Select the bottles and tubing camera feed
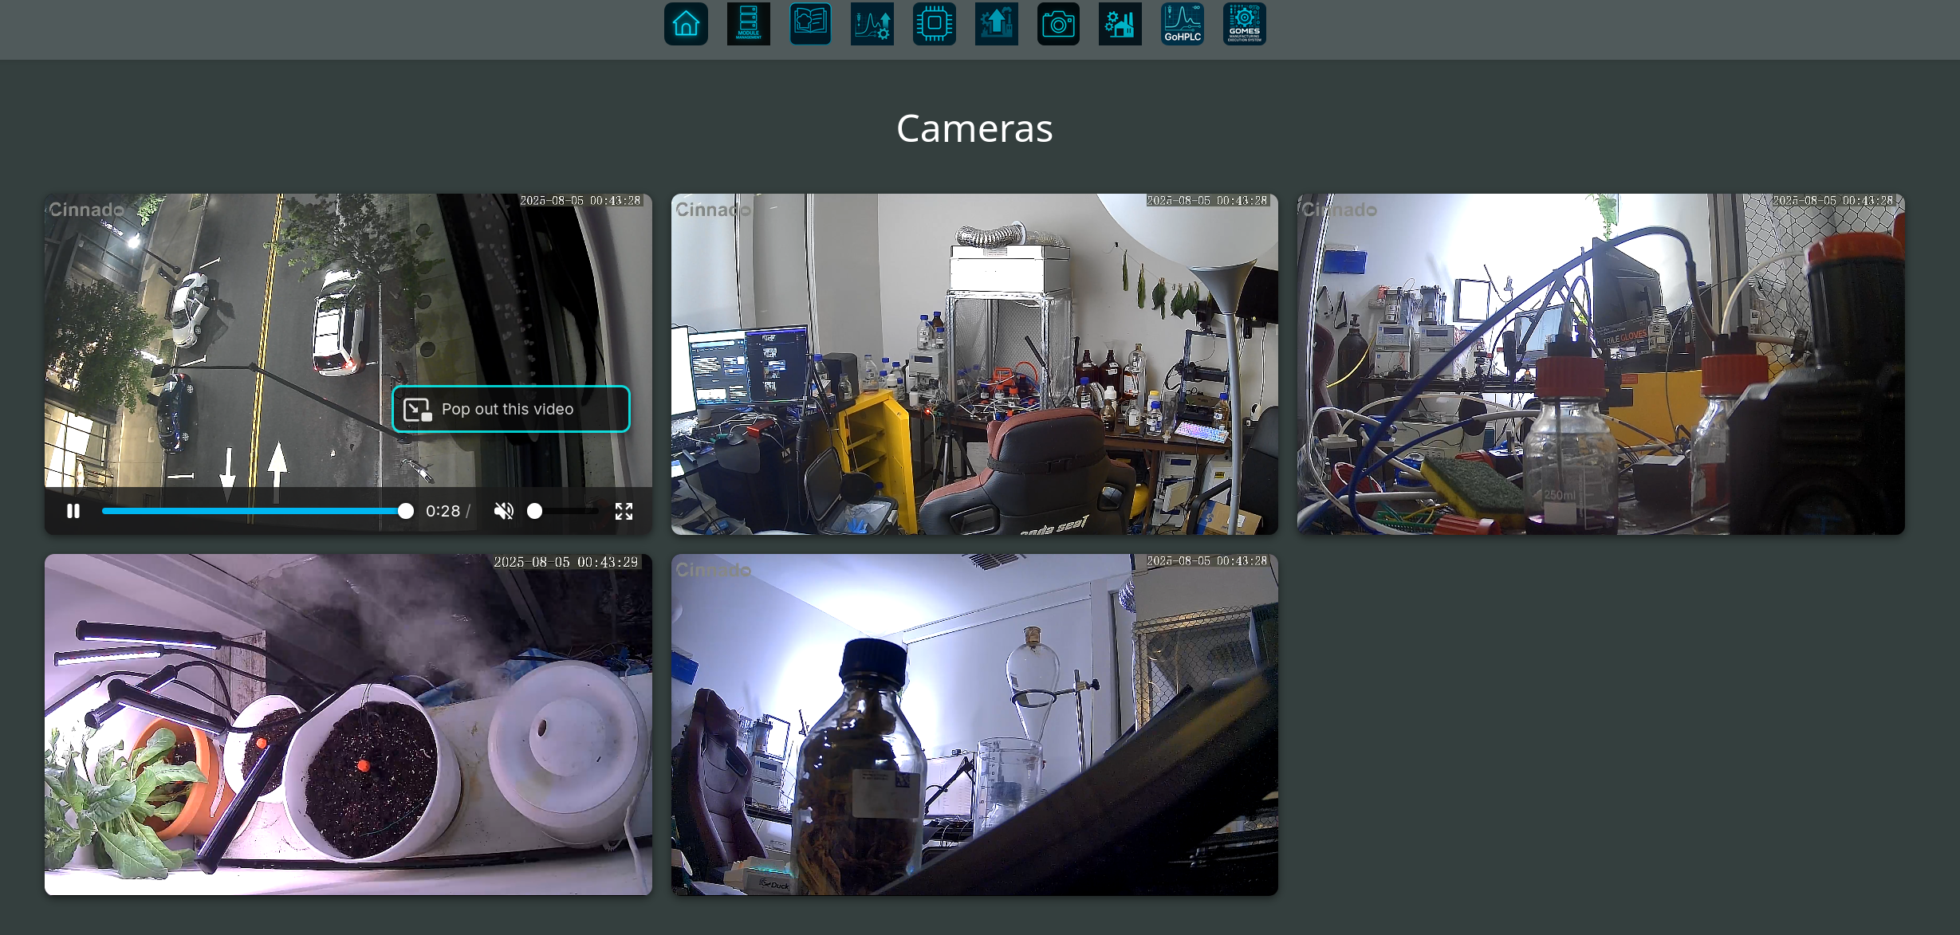Screen dimensions: 1960x935 1601,364
